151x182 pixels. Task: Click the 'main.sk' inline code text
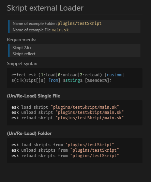click(x=60, y=30)
